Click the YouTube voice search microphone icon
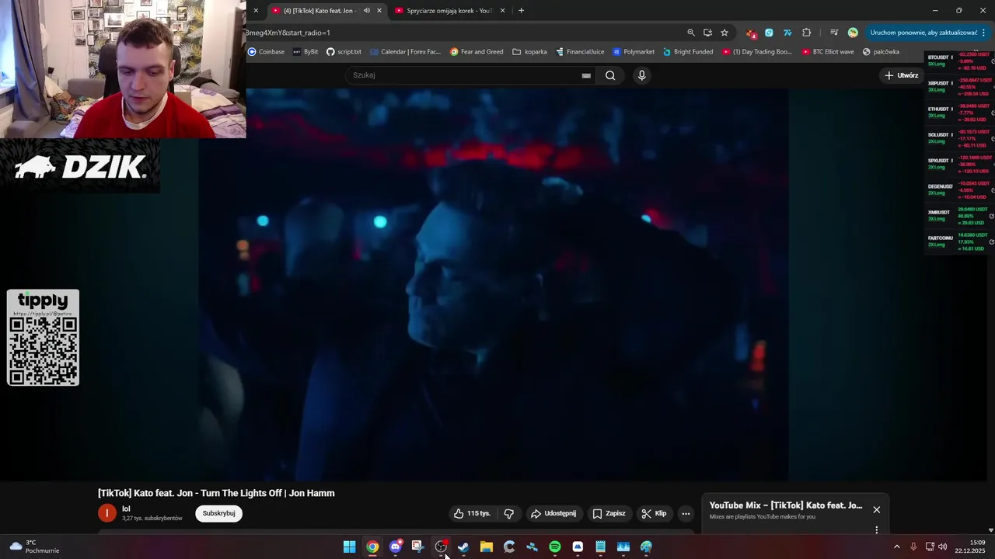Viewport: 995px width, 559px height. [x=641, y=75]
